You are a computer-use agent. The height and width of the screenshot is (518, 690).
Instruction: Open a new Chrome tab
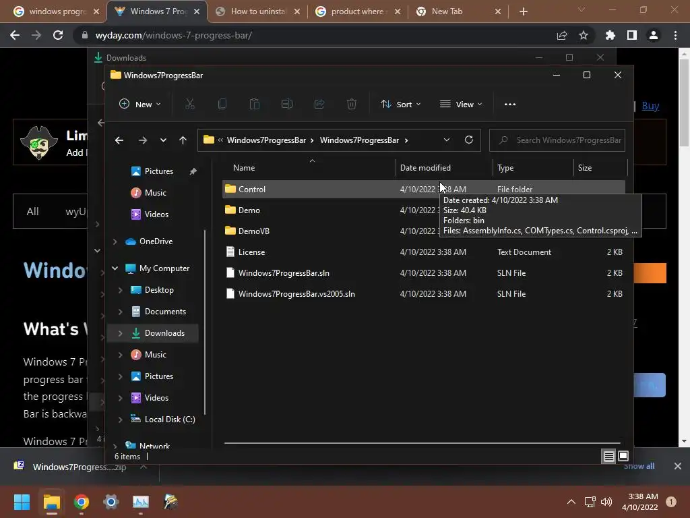click(523, 11)
